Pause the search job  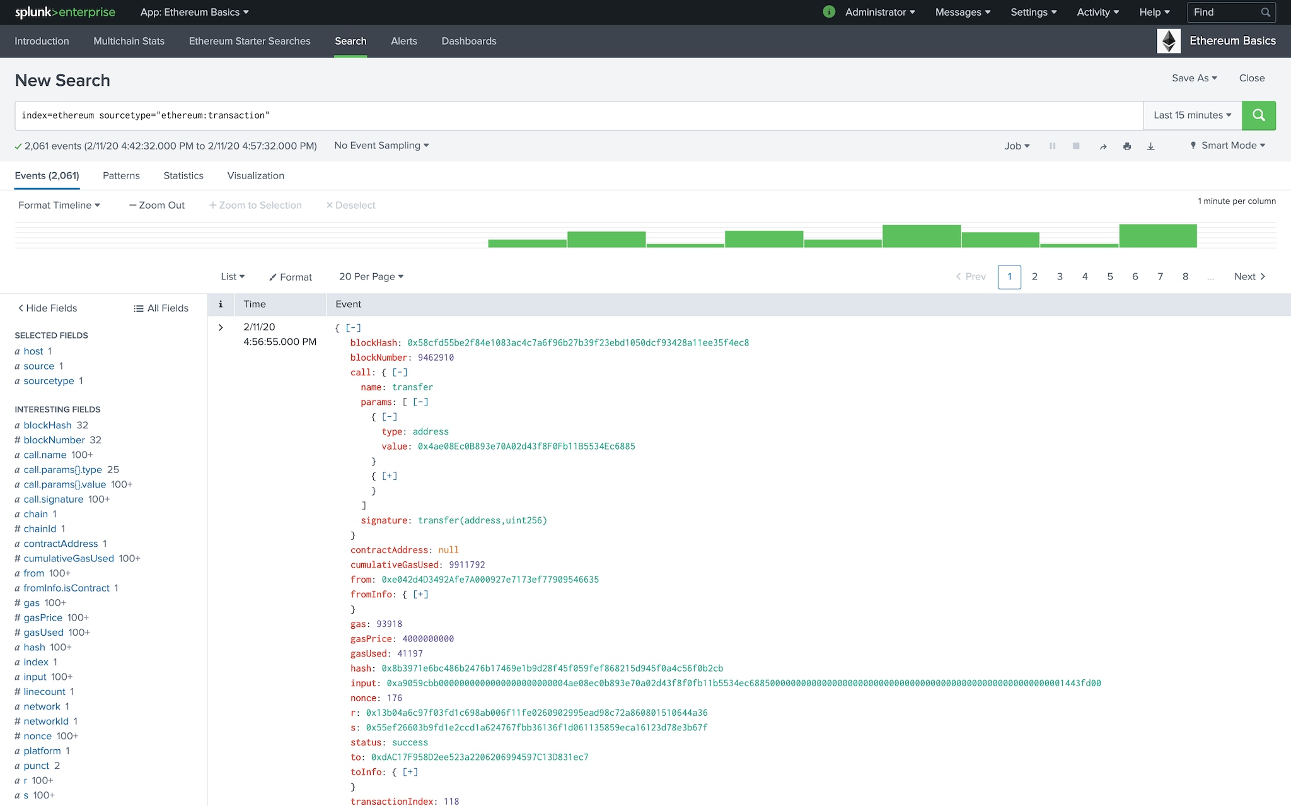(1052, 146)
